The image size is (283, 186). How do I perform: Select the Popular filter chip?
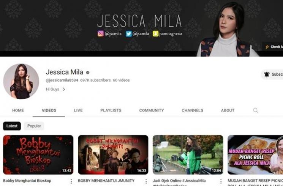pyautogui.click(x=34, y=126)
